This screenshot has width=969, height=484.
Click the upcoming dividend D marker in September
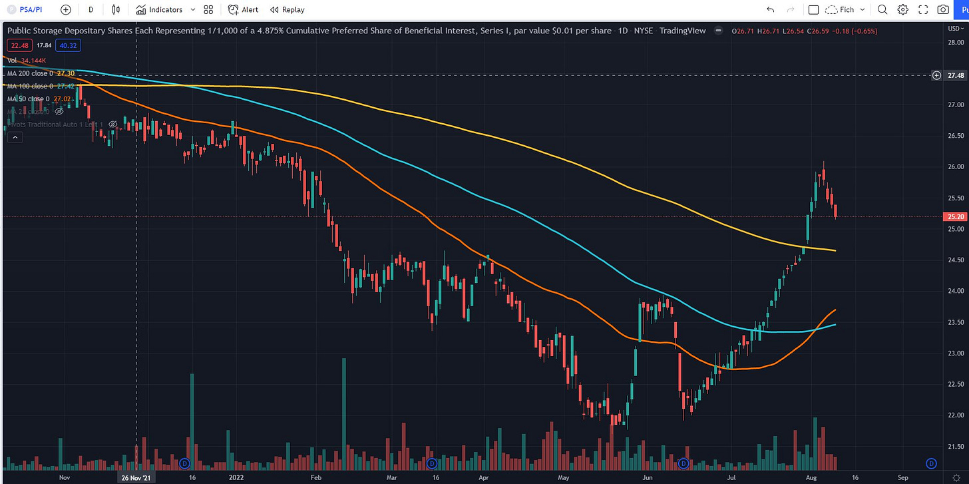pos(931,463)
